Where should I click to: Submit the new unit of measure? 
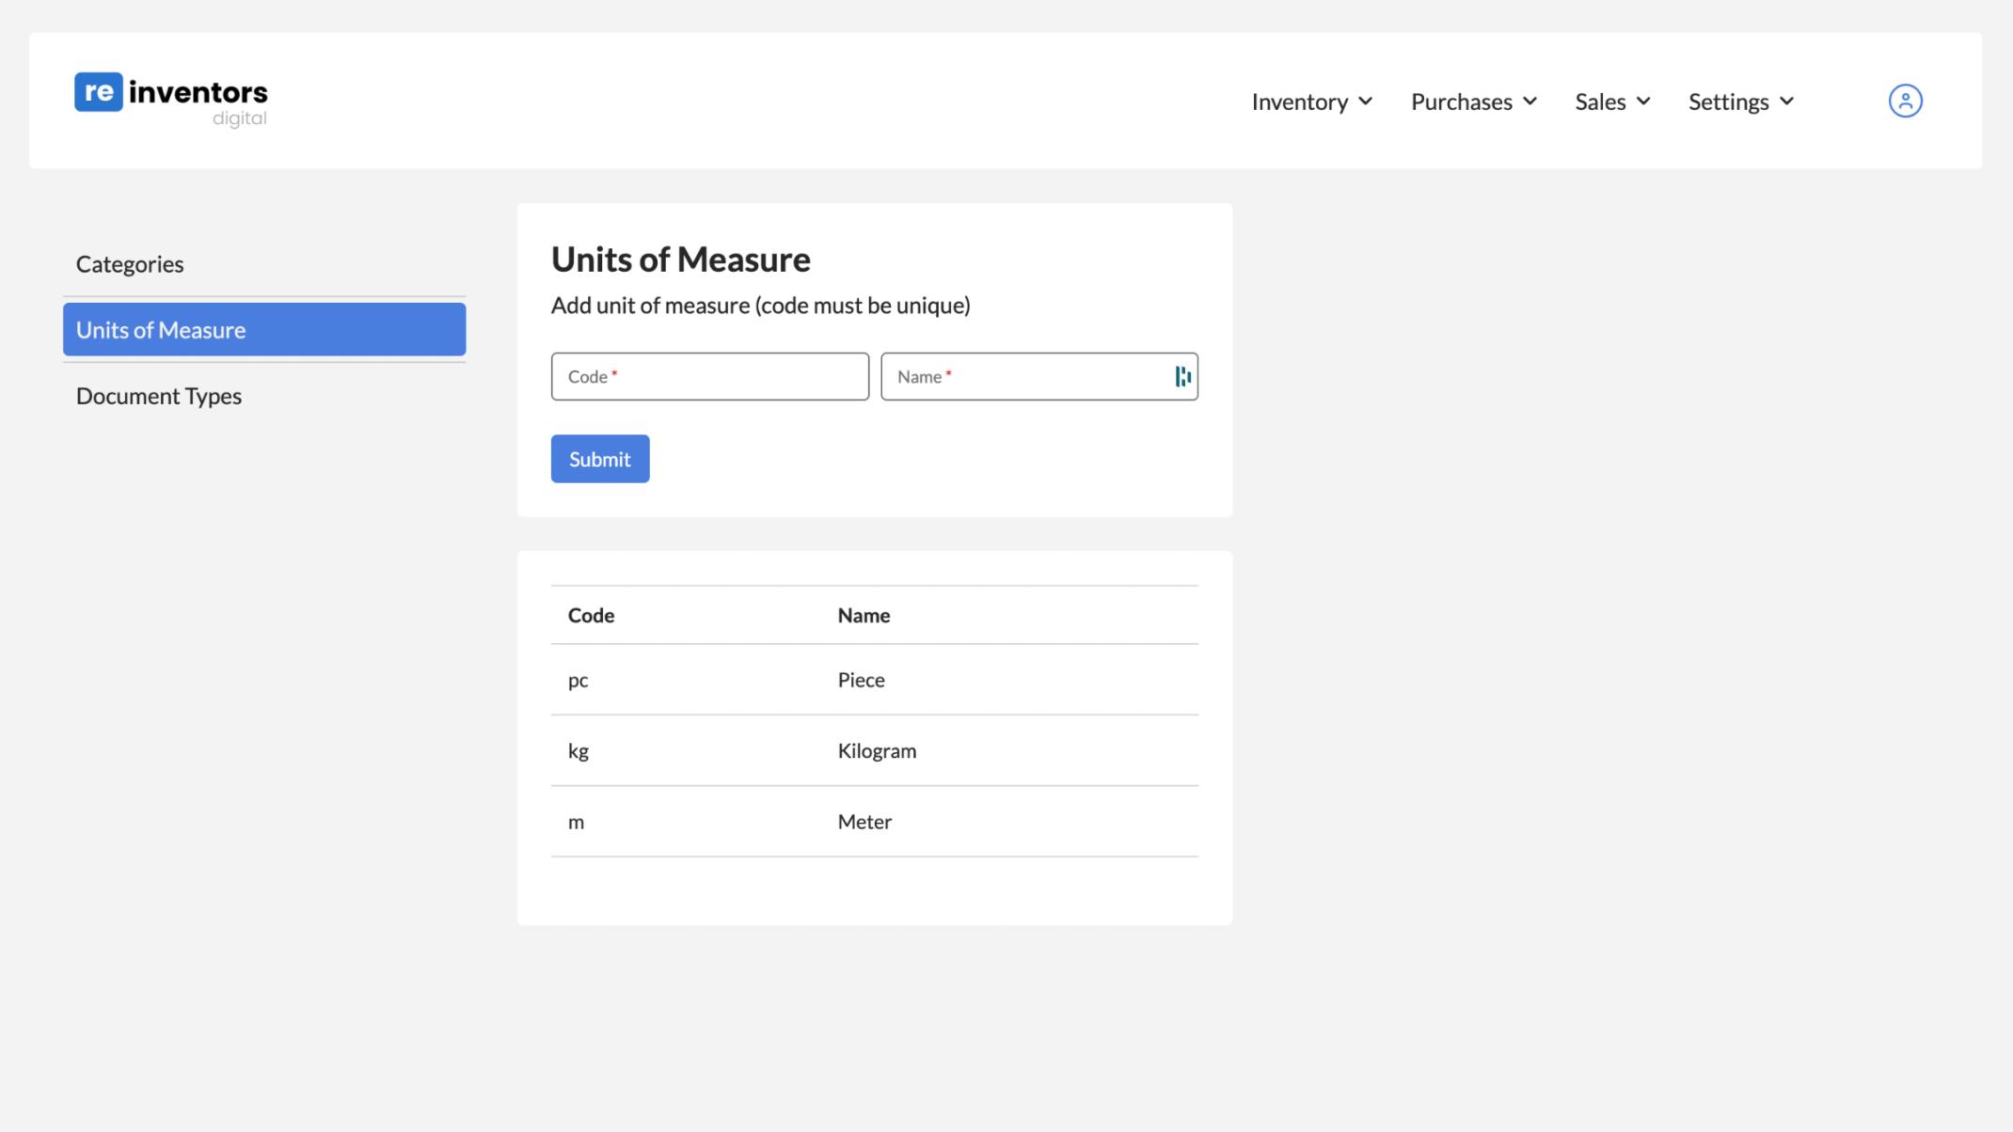(600, 459)
